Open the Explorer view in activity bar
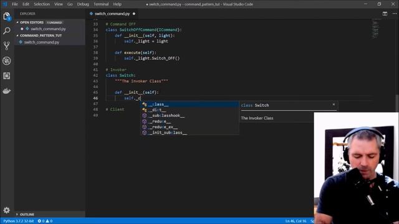This screenshot has height=224, width=399. [7, 17]
